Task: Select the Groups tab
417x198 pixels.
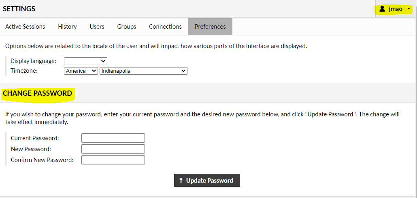Action: coord(127,27)
